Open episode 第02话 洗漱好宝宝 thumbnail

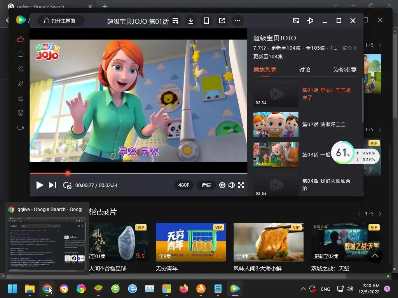coord(276,125)
